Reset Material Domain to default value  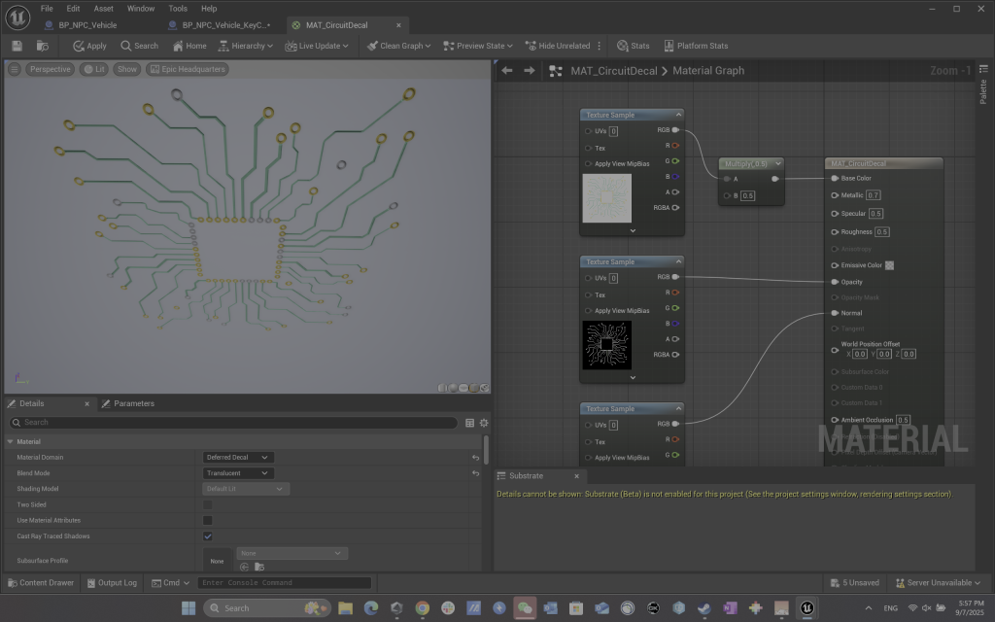click(x=475, y=458)
